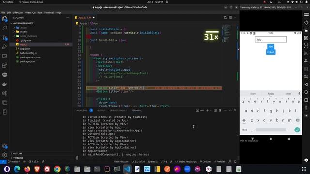Click emulator back triangle button
This screenshot has height=174, width=310.
coord(306,85)
